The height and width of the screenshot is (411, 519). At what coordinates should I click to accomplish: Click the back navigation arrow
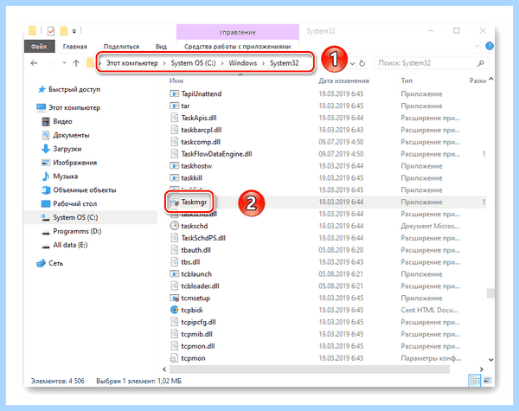34,63
